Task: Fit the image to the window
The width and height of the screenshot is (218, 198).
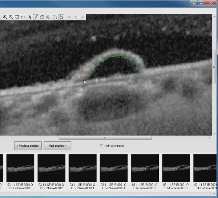Action: (17, 17)
